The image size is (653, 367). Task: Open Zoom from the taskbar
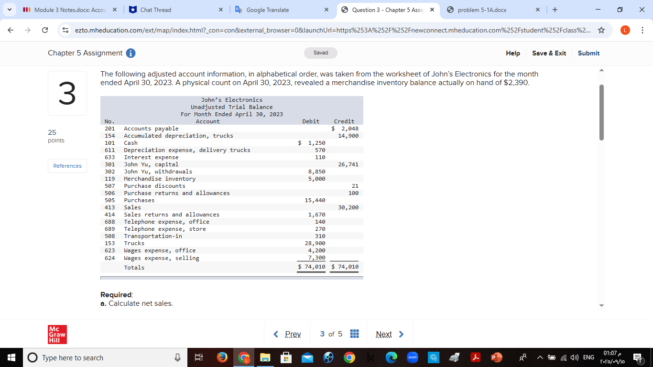[x=412, y=357]
